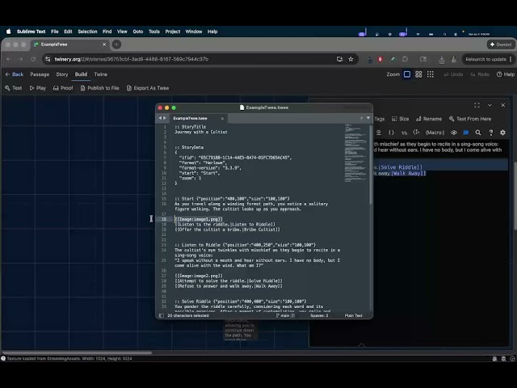Screen dimensions: 517x388
Task: Go Back to the Twine library
Action: (15, 74)
